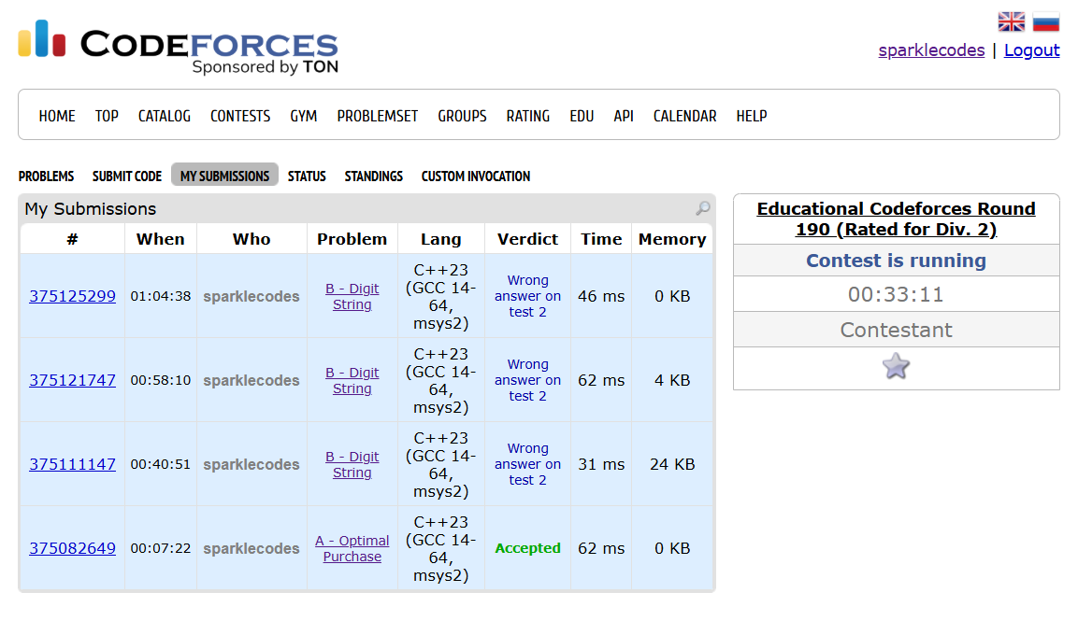Image resolution: width=1078 pixels, height=621 pixels.
Task: Open Educational Codeforces Round 190 contest link
Action: point(896,219)
